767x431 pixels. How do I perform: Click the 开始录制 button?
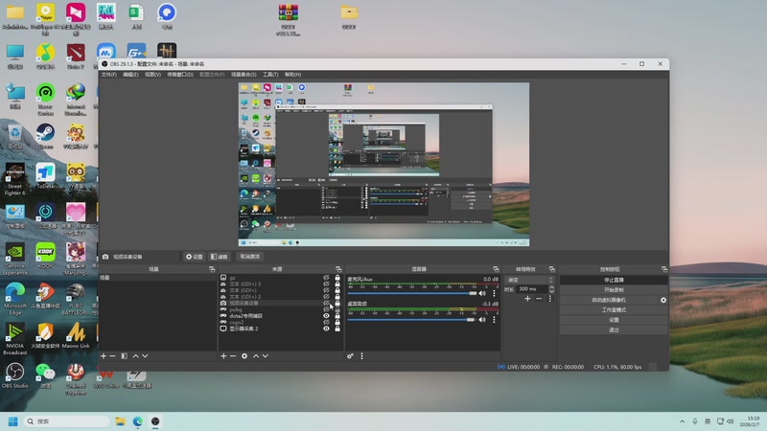coord(614,290)
